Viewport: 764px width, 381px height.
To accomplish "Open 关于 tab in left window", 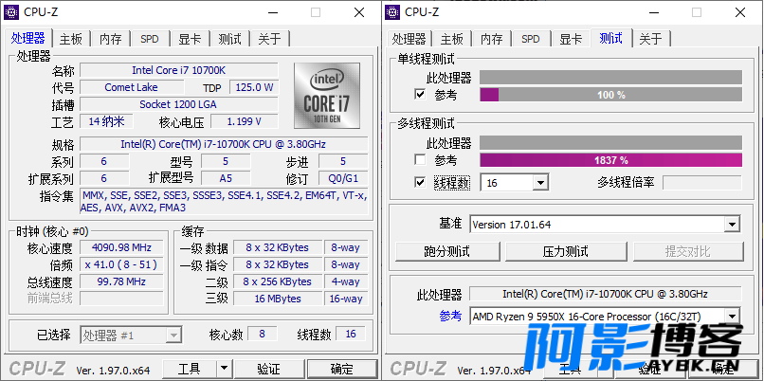I will click(270, 39).
